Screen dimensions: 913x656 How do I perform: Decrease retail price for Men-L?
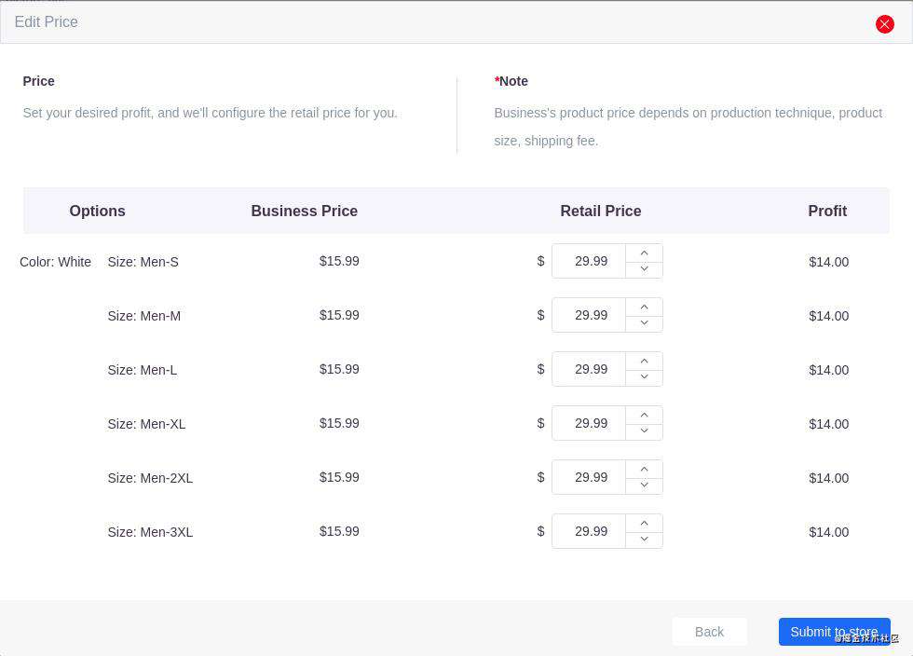coord(644,377)
